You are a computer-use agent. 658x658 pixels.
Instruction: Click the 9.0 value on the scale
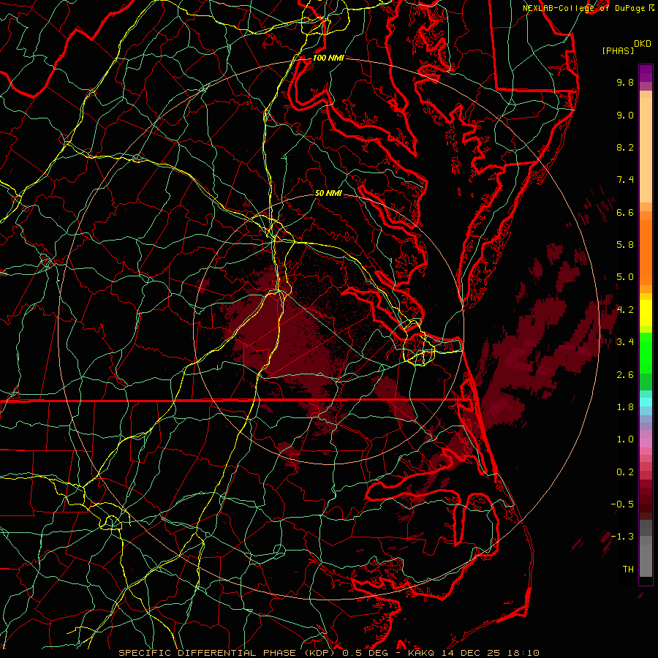(x=625, y=115)
